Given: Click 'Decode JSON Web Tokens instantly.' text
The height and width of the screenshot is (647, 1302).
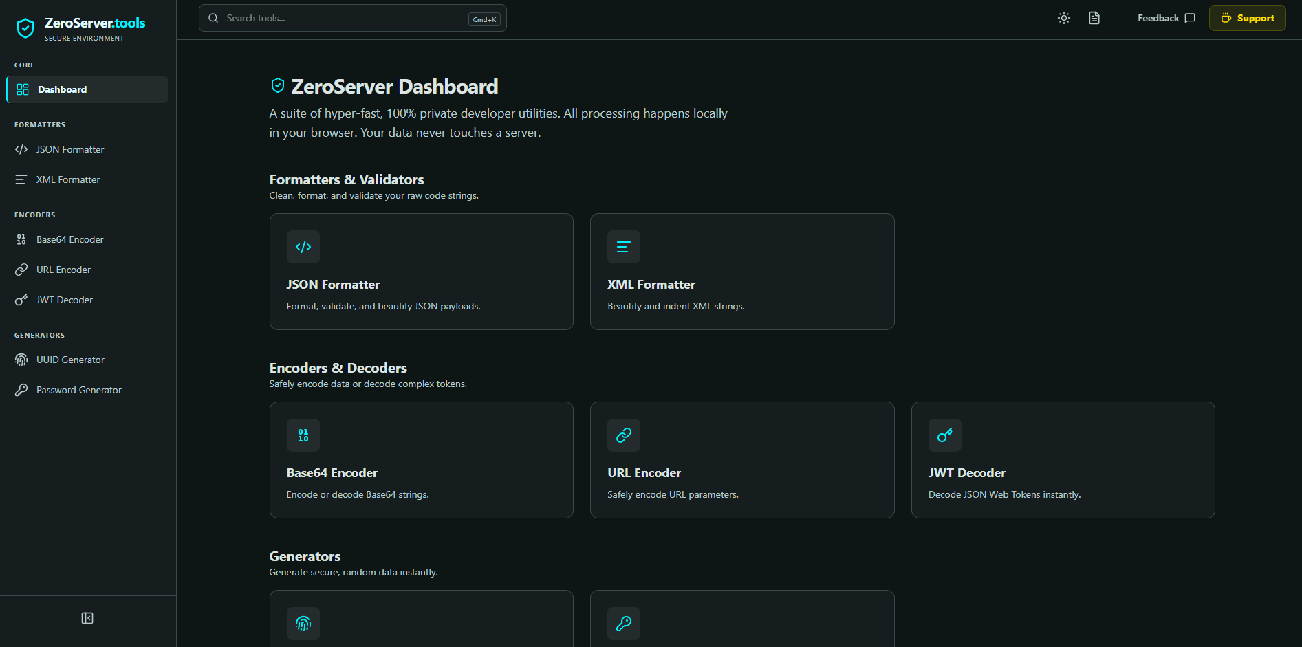Looking at the screenshot, I should pos(1004,494).
